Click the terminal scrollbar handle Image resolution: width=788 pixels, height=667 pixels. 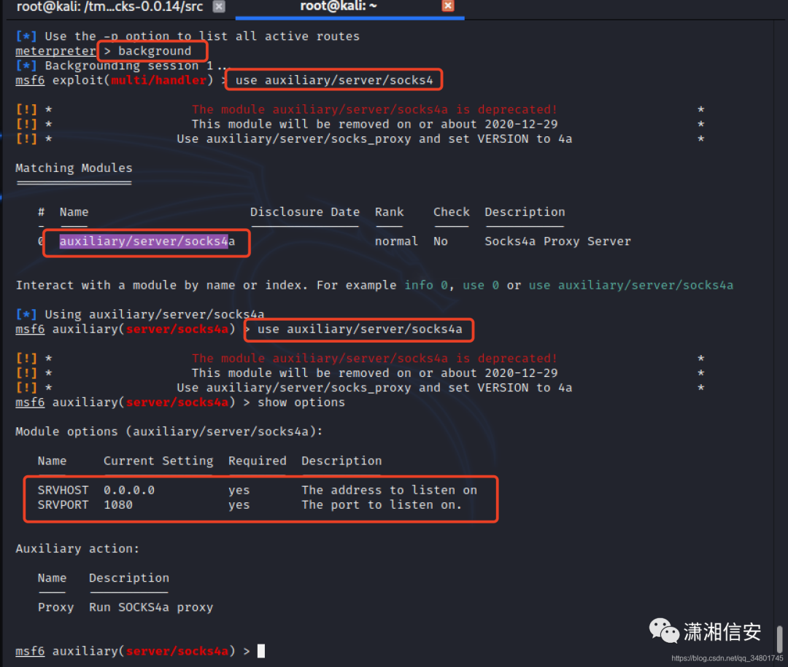(x=779, y=639)
